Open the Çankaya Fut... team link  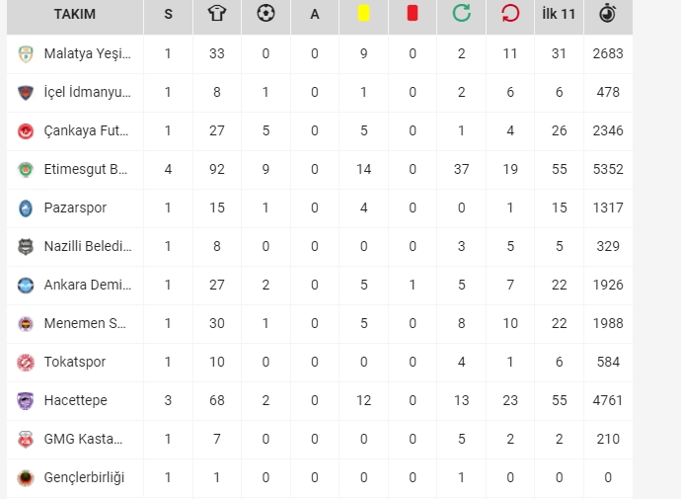pyautogui.click(x=86, y=130)
